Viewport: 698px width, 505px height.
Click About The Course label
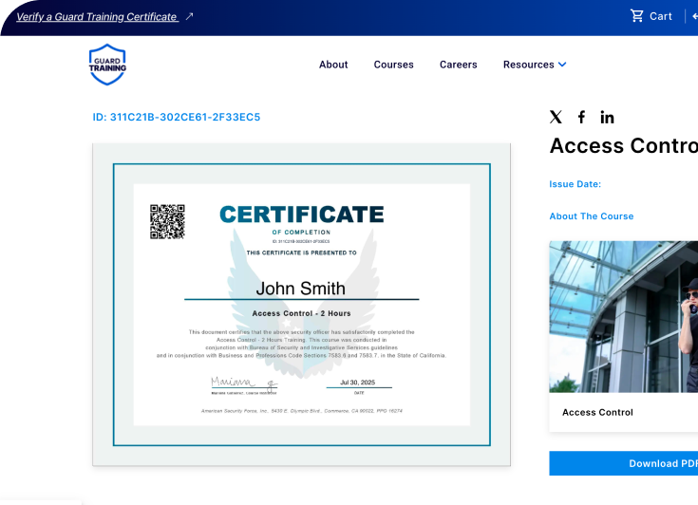point(591,216)
